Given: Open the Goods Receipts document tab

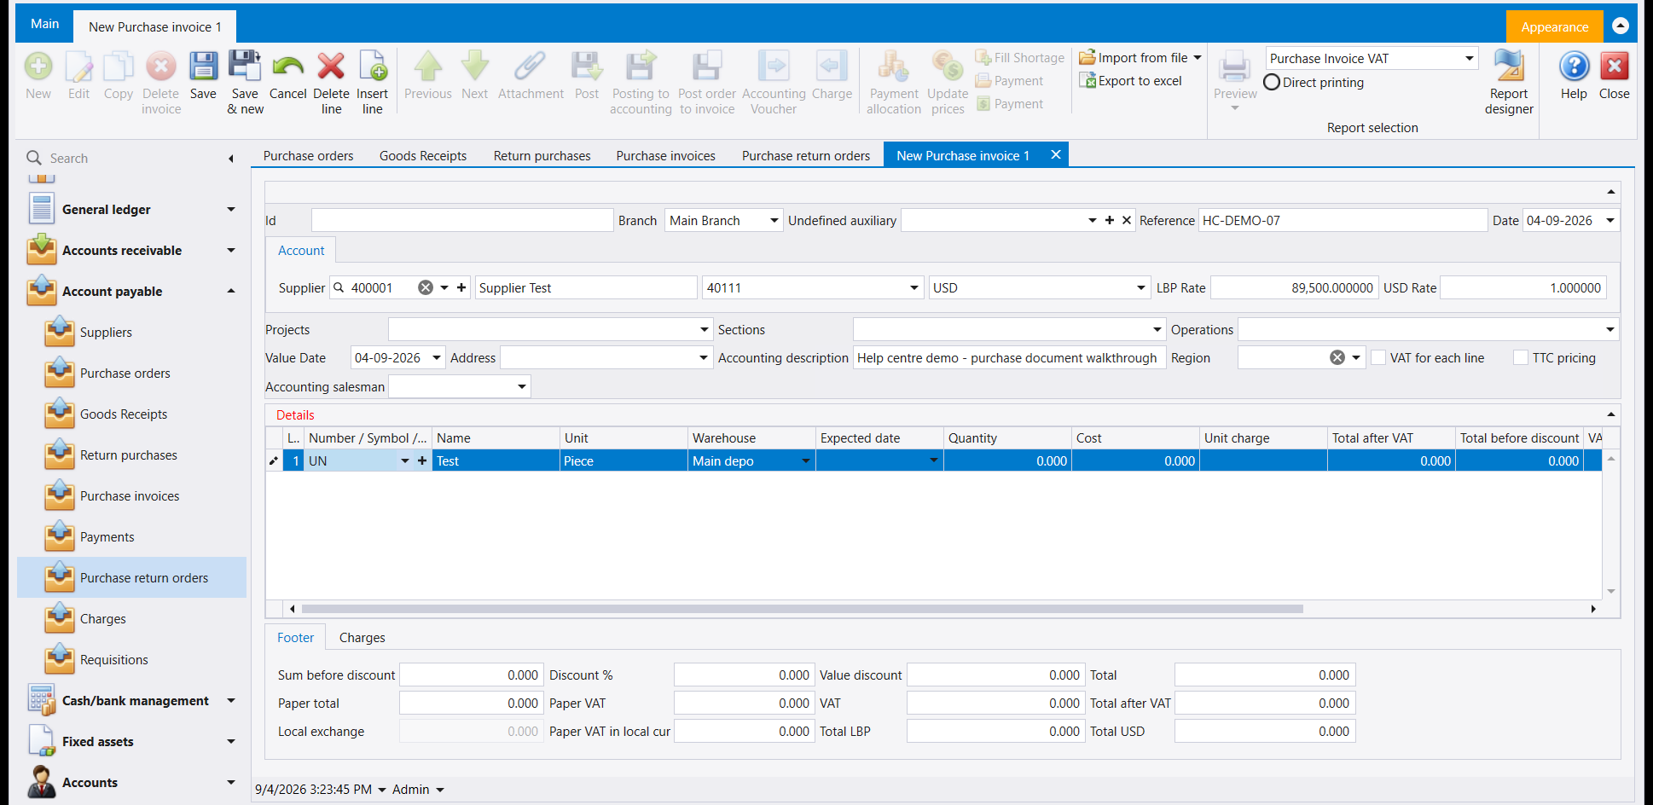Looking at the screenshot, I should 423,156.
